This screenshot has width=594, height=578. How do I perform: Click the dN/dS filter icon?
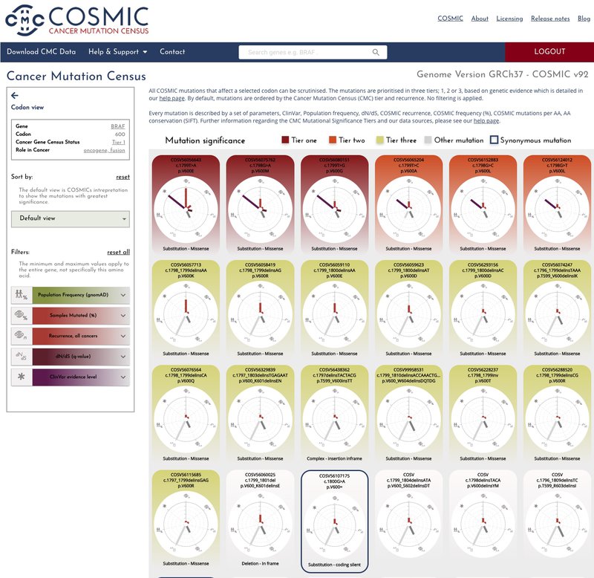click(20, 357)
